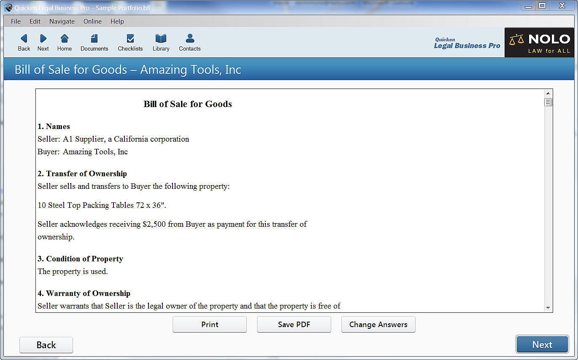This screenshot has width=578, height=360.
Task: Maximize the Quicken window
Action: pos(543,5)
